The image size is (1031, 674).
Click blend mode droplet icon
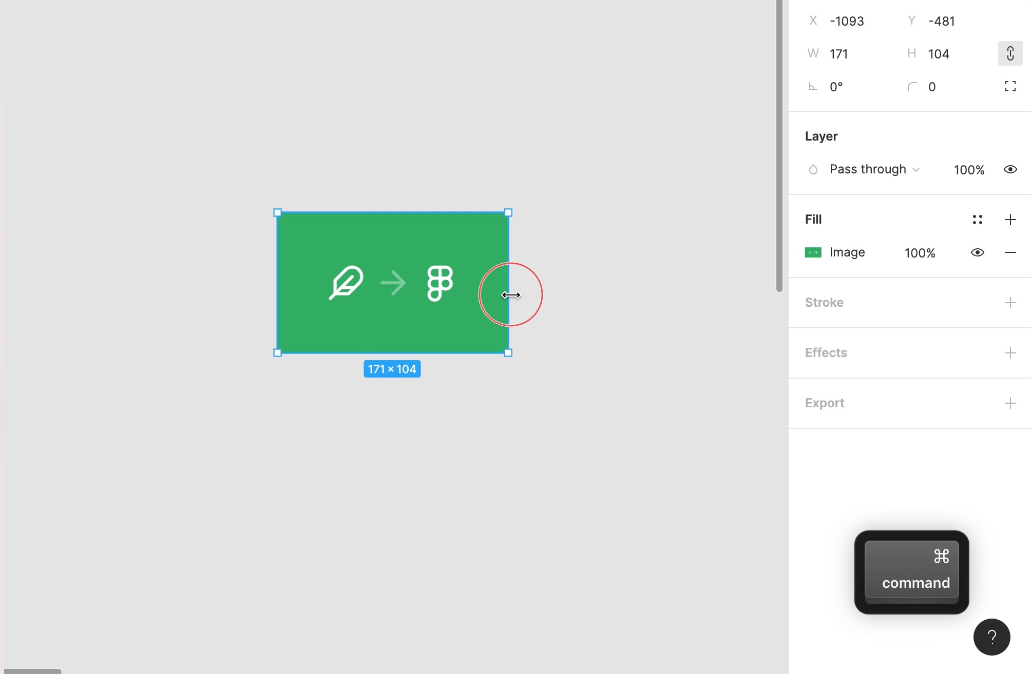813,170
